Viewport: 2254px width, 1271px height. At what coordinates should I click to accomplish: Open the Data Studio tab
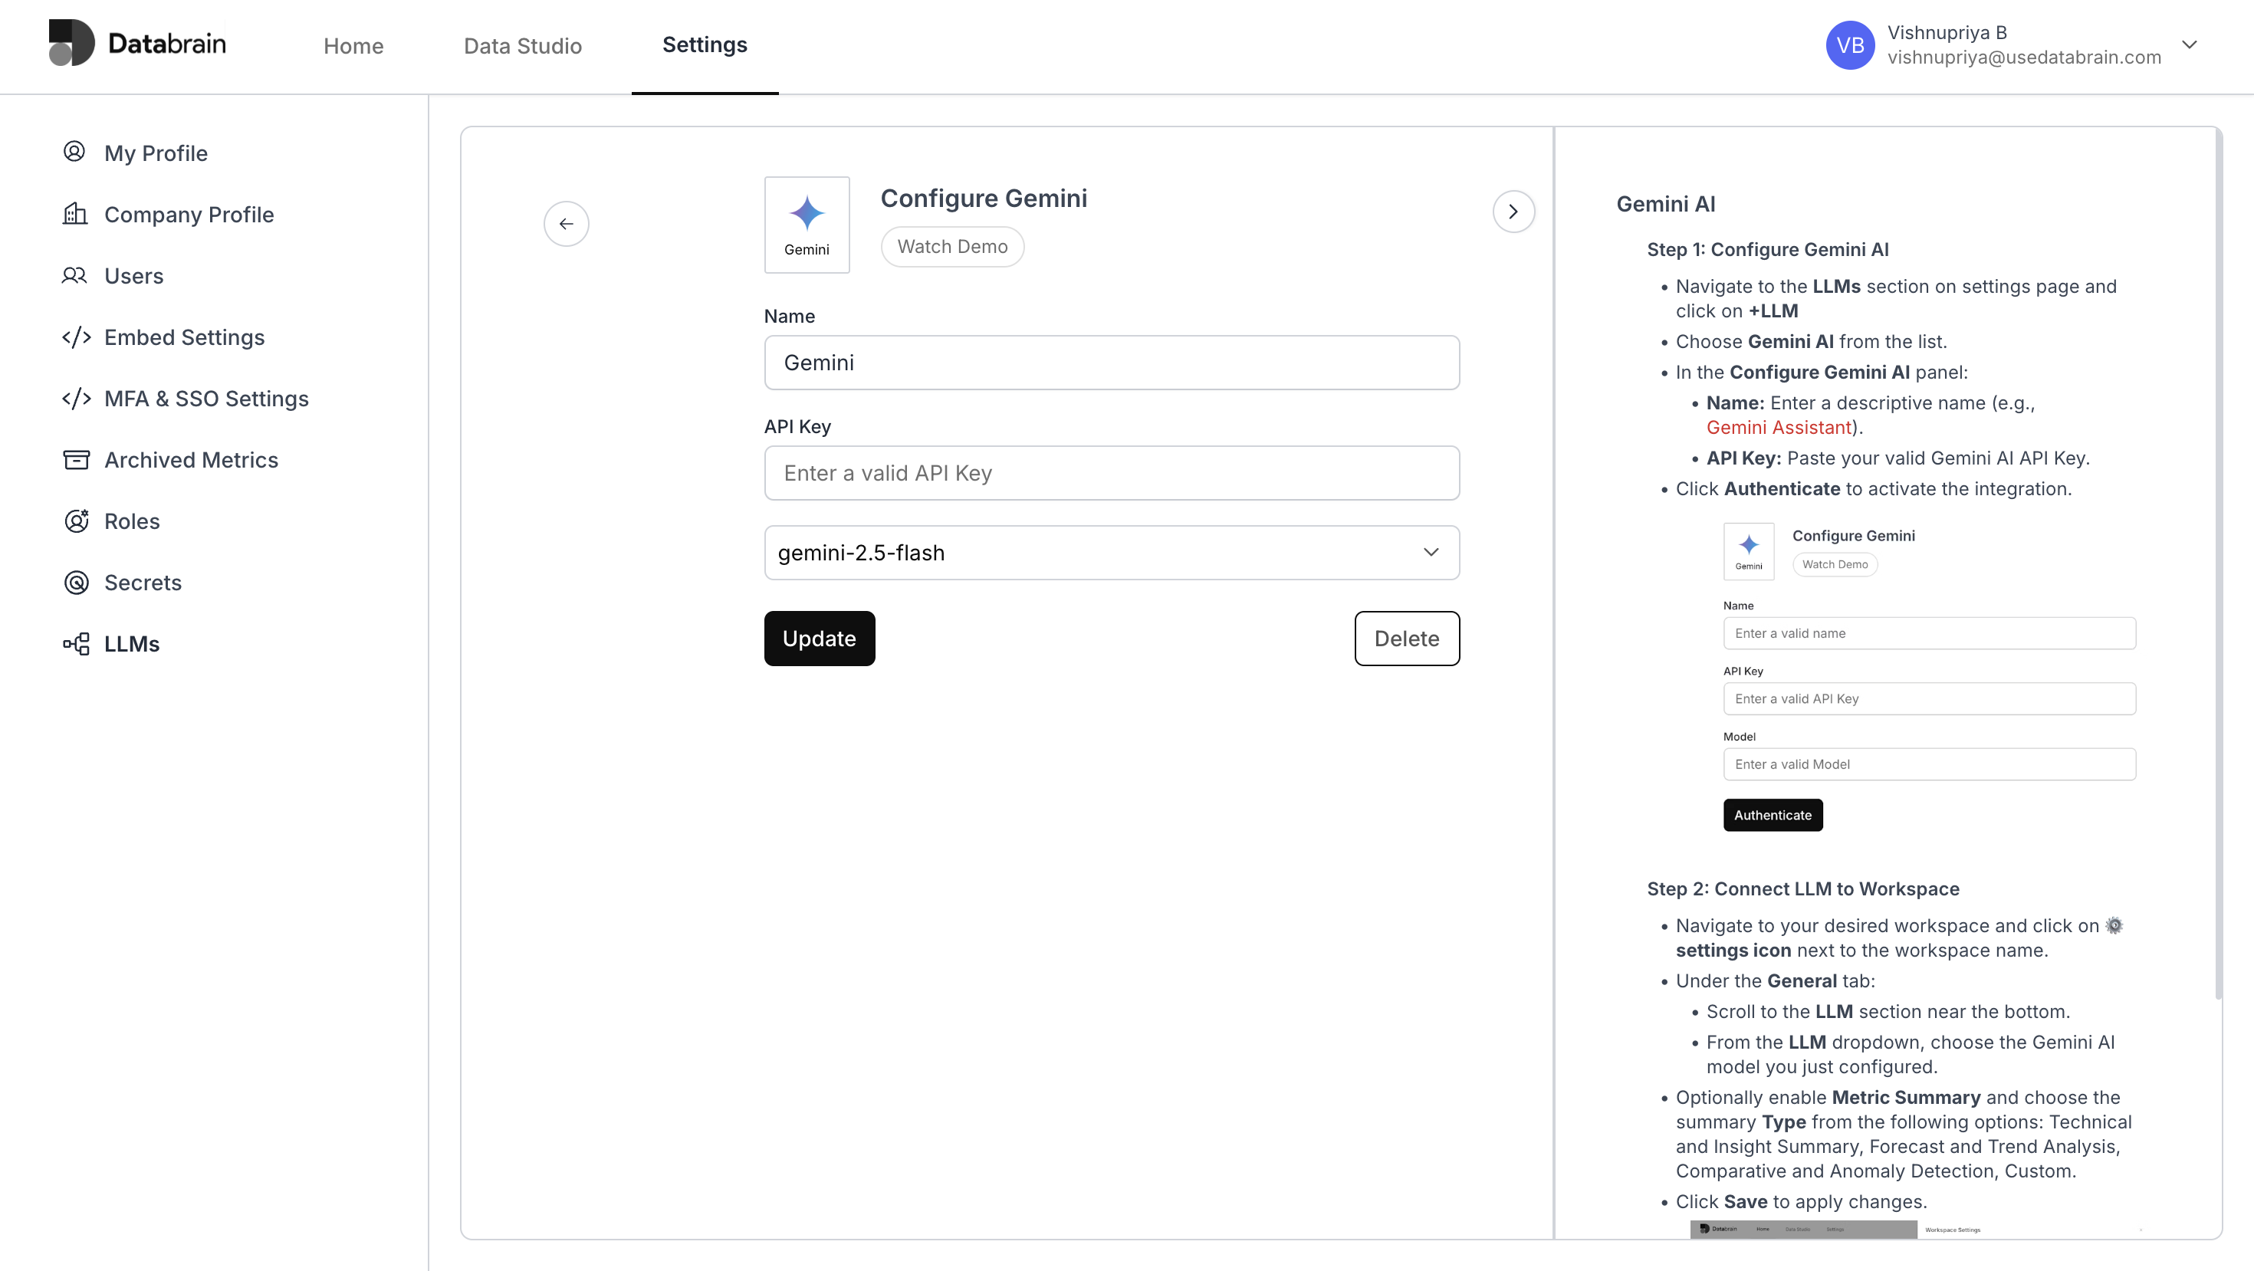[x=522, y=45]
